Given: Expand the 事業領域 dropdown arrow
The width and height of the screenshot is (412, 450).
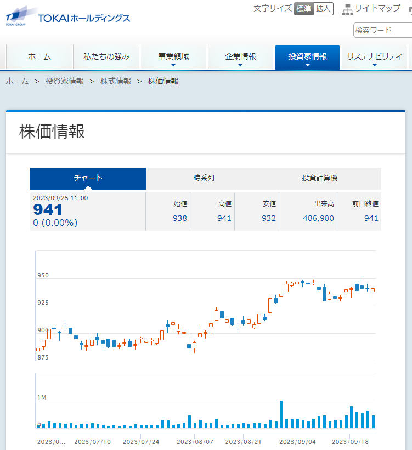Looking at the screenshot, I should click(x=173, y=65).
